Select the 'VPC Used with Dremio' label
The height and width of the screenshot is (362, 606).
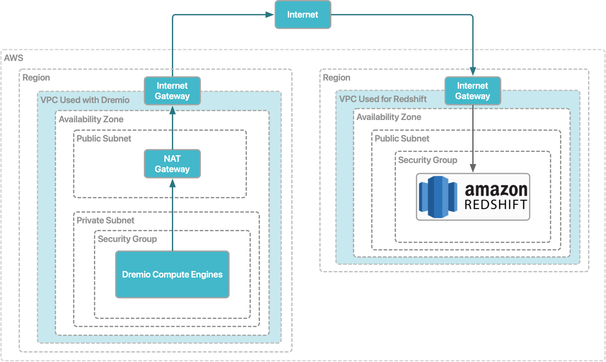point(85,100)
